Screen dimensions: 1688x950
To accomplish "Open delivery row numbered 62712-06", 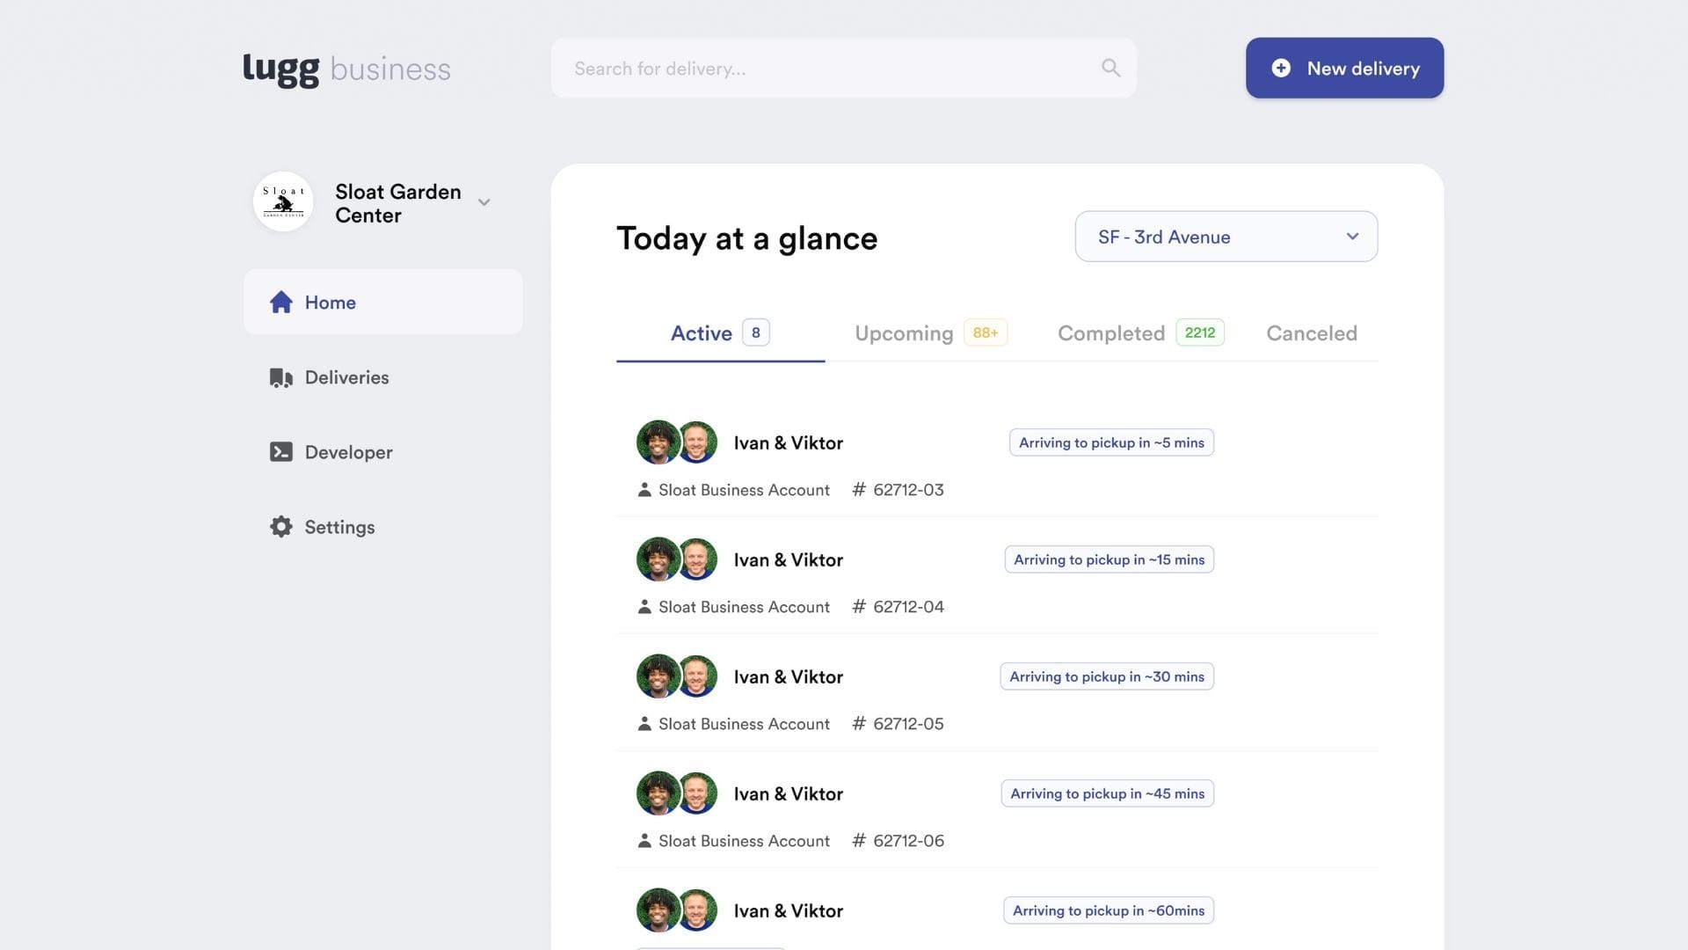I will click(x=907, y=840).
